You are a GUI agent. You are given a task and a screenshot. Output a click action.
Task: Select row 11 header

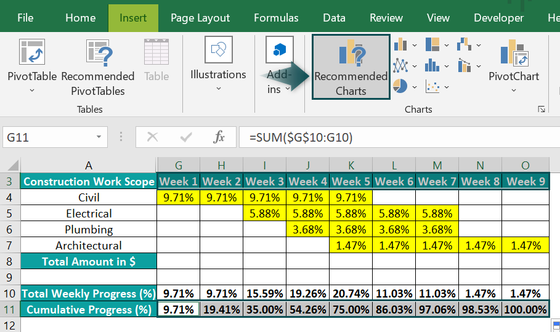pos(10,309)
